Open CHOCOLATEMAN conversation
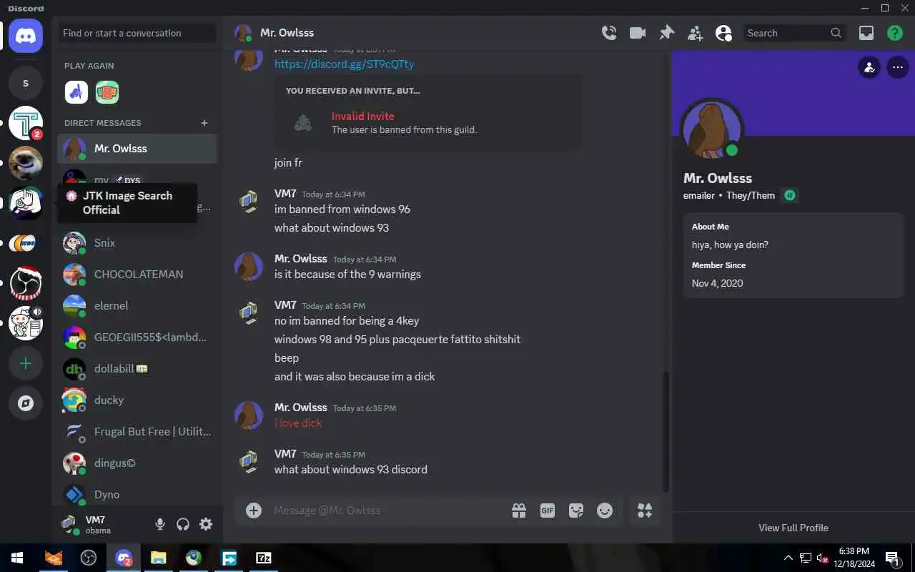The width and height of the screenshot is (915, 572). click(137, 275)
